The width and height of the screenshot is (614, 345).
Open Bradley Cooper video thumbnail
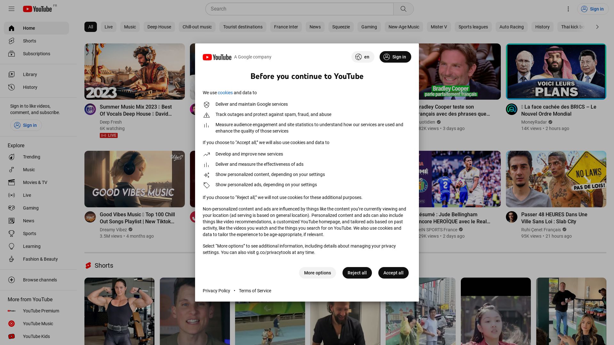coord(460,72)
